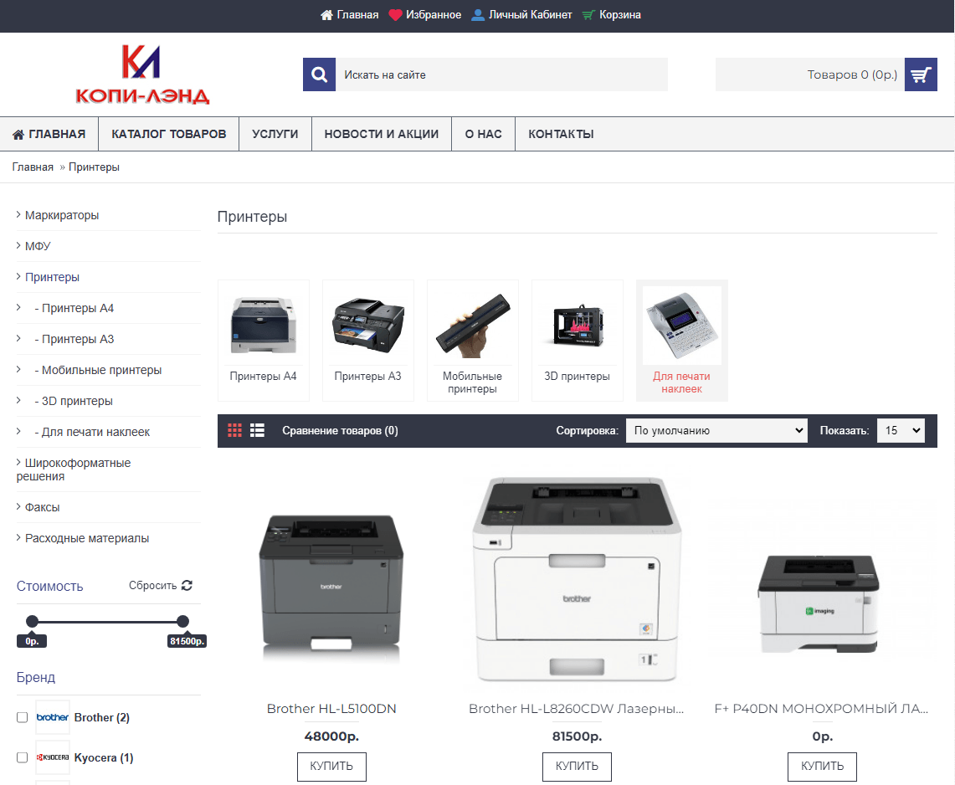The height and width of the screenshot is (785, 955).
Task: Open 3D принтеры category thumbnail
Action: [x=578, y=326]
